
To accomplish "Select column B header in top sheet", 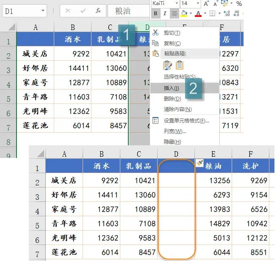I will tap(72, 27).
